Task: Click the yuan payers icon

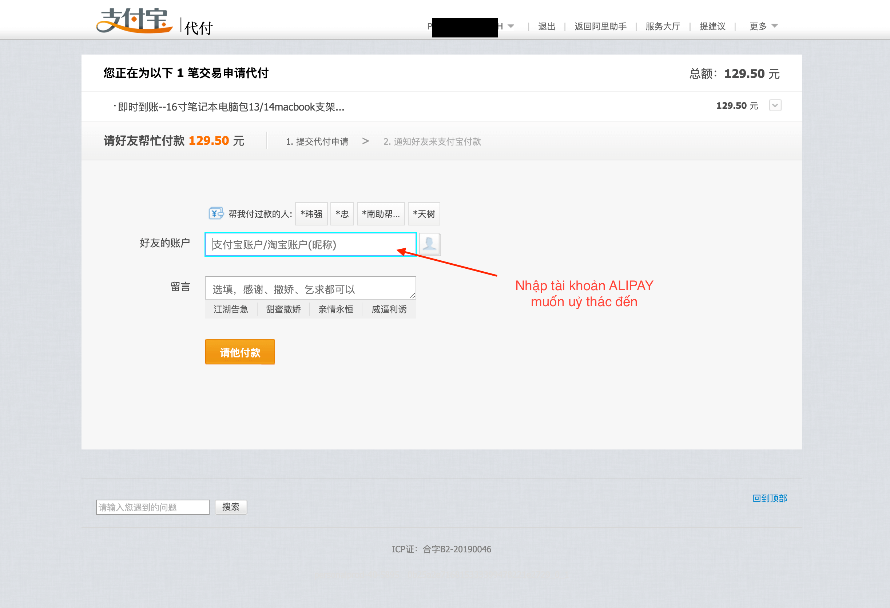Action: [x=216, y=213]
